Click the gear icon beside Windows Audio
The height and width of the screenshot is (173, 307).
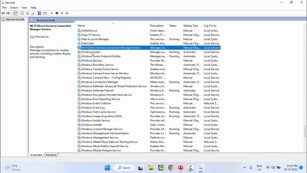tap(79, 52)
